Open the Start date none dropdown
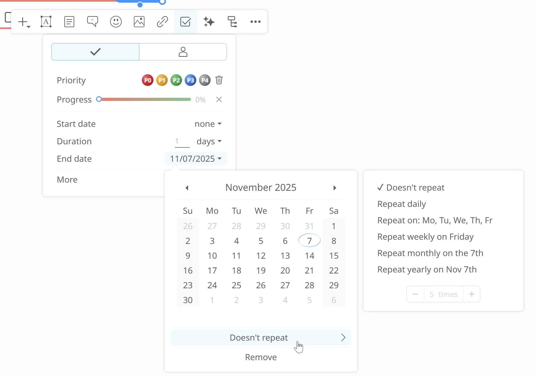This screenshot has height=376, width=536. [x=208, y=124]
